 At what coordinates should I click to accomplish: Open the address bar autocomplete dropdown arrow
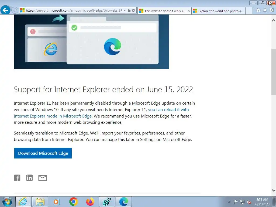(x=125, y=11)
